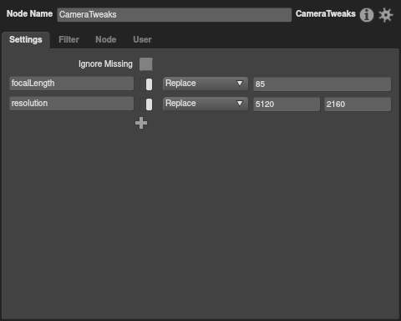401x321 pixels.
Task: Switch to the User tab
Action: 142,39
